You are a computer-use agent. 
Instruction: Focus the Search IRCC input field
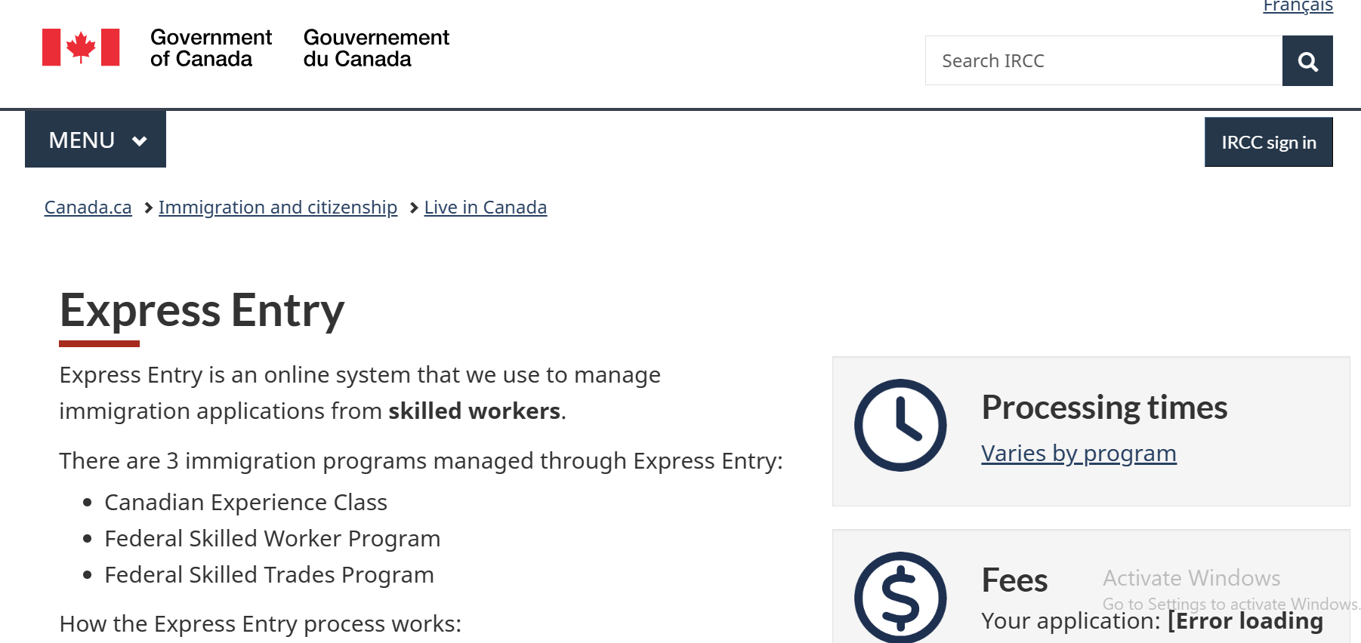[x=1103, y=60]
